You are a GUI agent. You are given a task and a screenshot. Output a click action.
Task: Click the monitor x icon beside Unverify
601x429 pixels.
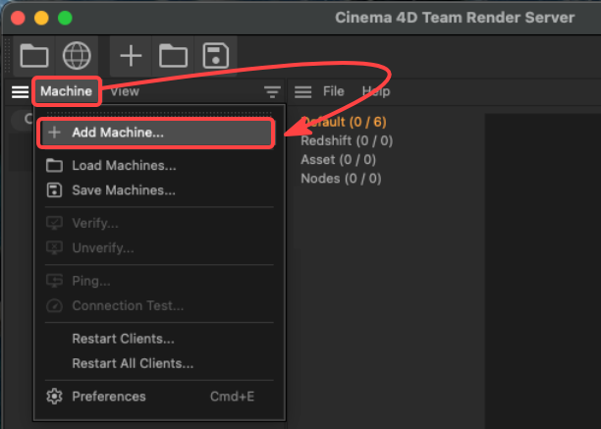(54, 247)
